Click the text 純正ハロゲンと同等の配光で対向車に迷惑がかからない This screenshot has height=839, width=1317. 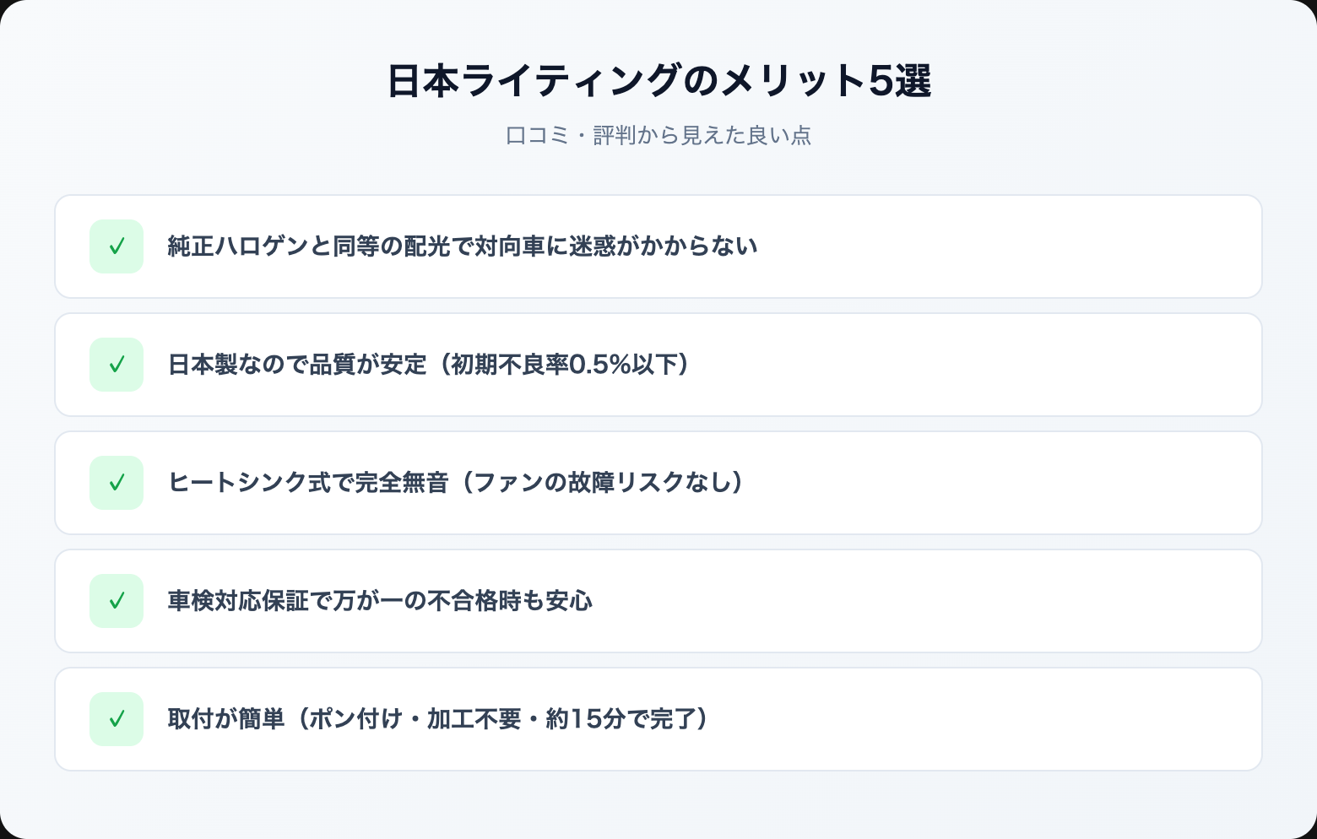[x=462, y=246]
